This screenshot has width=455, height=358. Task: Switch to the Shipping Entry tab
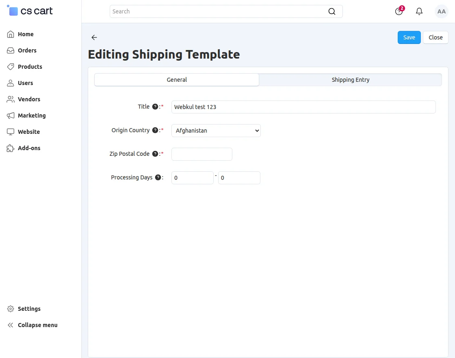pyautogui.click(x=351, y=80)
